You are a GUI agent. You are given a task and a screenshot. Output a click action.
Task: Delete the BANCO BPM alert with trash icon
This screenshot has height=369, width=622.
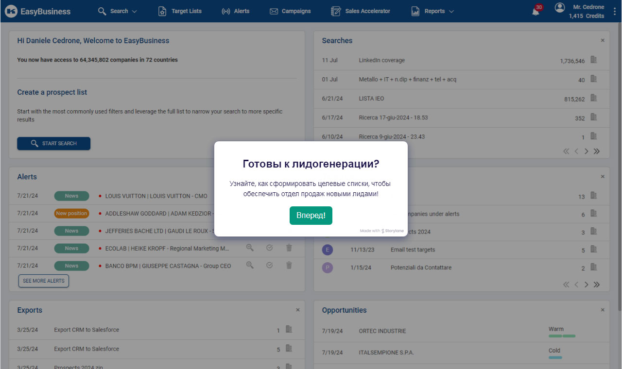(x=289, y=265)
